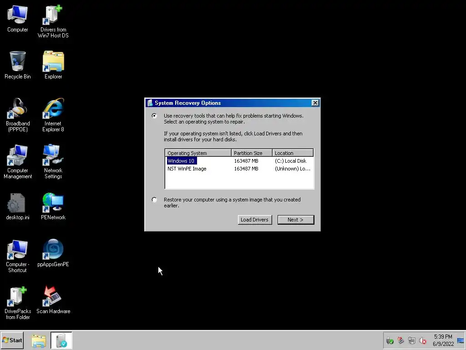
Task: Open file explorer from taskbar folder icon
Action: (x=39, y=340)
